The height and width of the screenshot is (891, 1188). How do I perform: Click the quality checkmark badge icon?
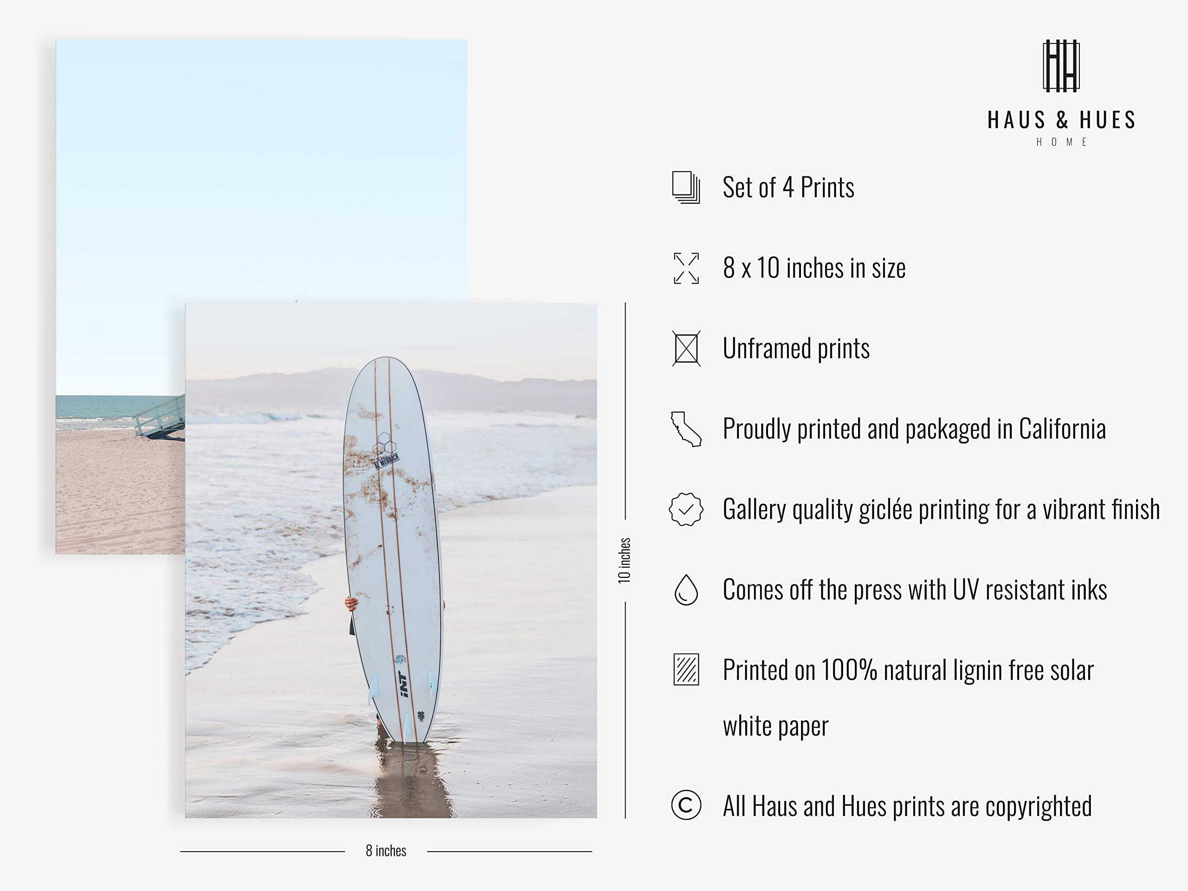click(x=686, y=509)
